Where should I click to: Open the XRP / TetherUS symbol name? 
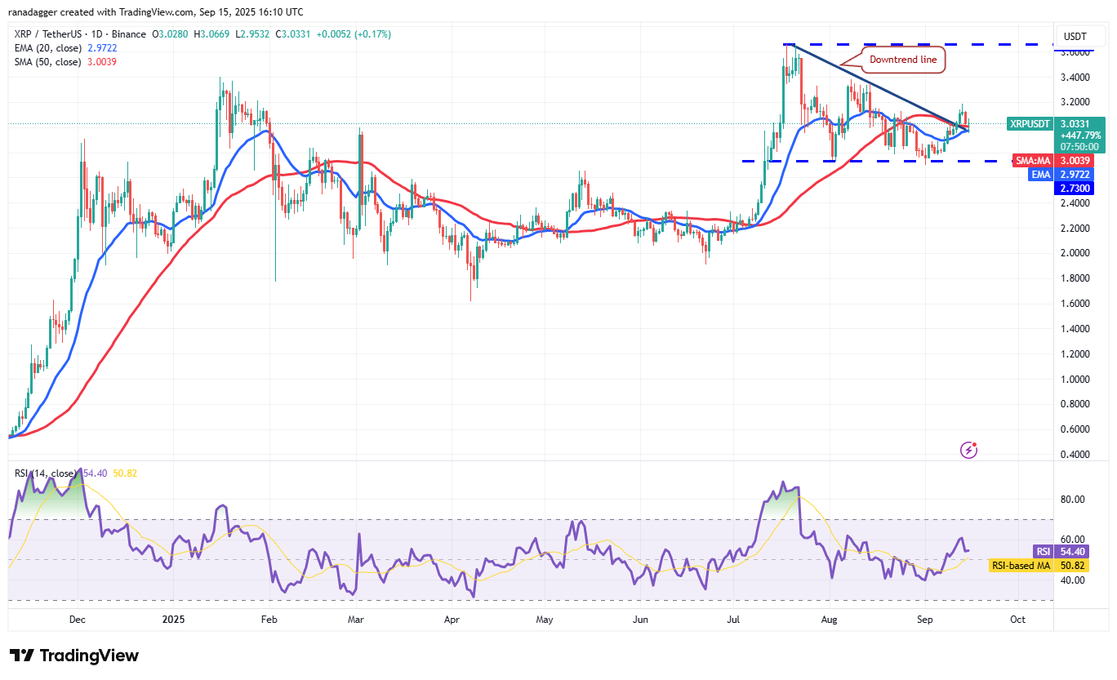49,33
